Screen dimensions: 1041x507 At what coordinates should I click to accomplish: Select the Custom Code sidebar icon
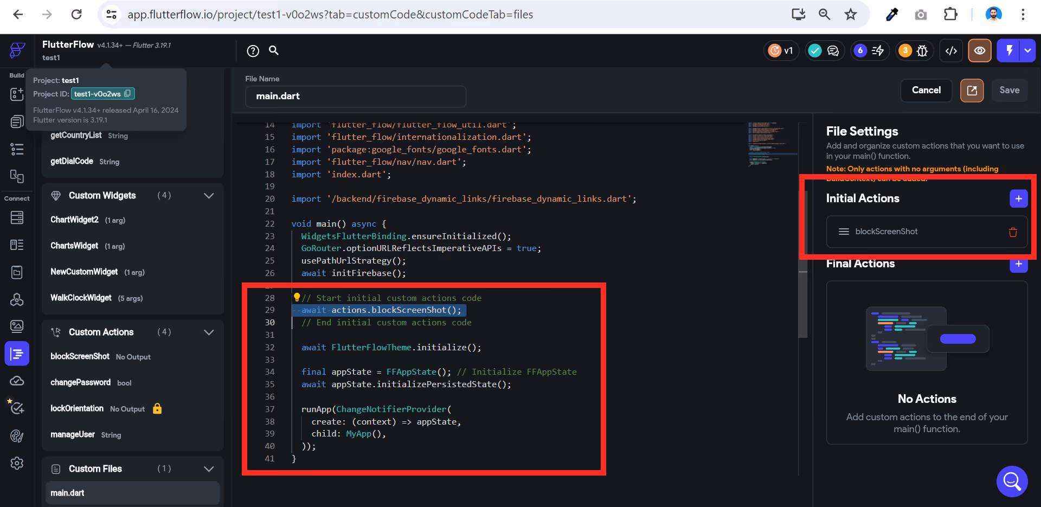click(17, 354)
